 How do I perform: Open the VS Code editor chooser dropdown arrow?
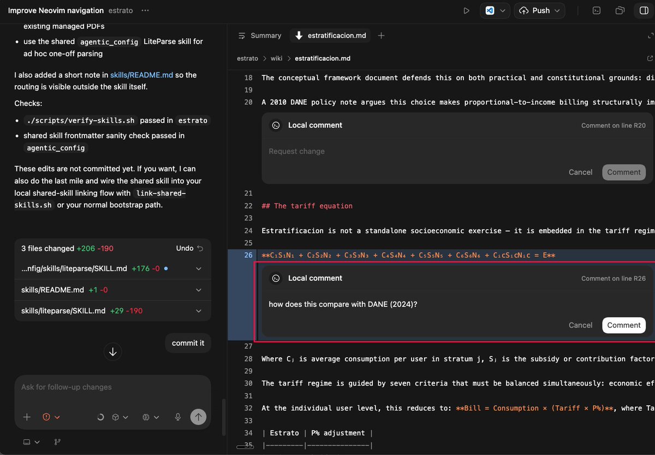[x=503, y=10]
